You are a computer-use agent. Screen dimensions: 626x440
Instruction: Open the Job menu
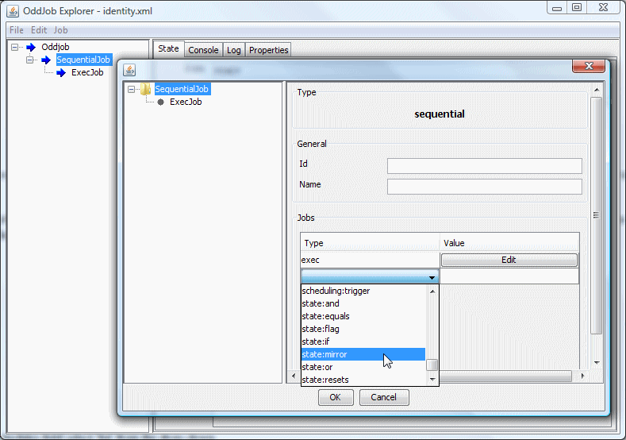[60, 30]
